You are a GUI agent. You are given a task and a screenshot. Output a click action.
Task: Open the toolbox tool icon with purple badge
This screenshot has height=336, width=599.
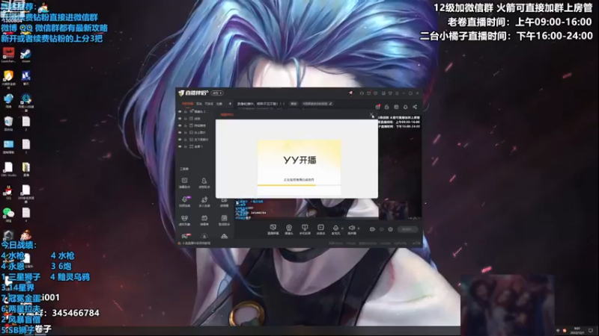(184, 201)
